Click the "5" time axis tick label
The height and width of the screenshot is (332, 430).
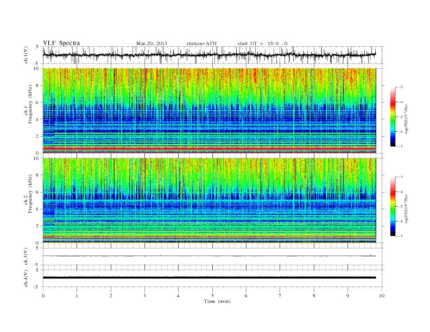click(212, 296)
